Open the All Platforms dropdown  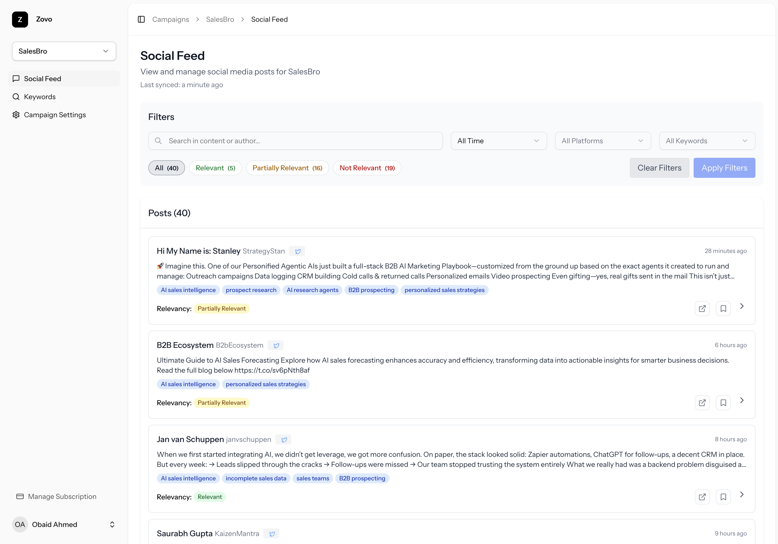pyautogui.click(x=602, y=141)
